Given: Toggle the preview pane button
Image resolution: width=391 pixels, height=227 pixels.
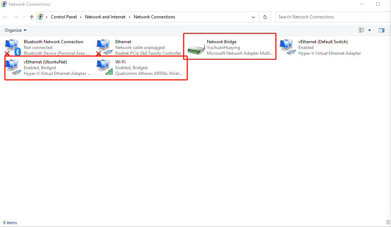Looking at the screenshot, I should pos(382,30).
